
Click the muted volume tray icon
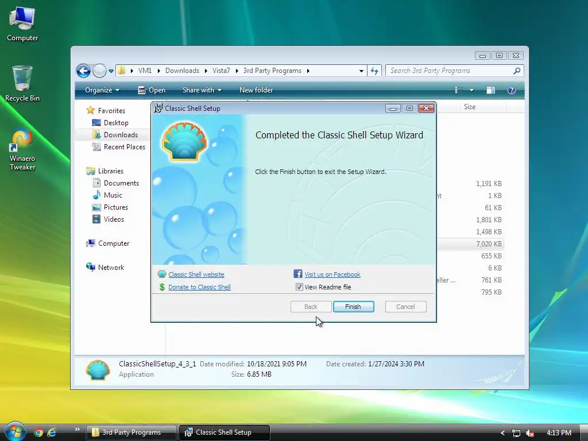530,433
